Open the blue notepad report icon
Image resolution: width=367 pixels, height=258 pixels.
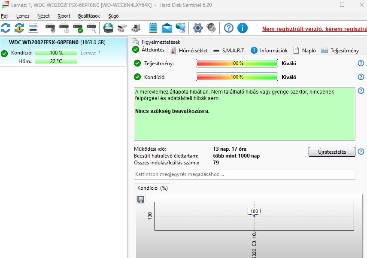point(153,28)
